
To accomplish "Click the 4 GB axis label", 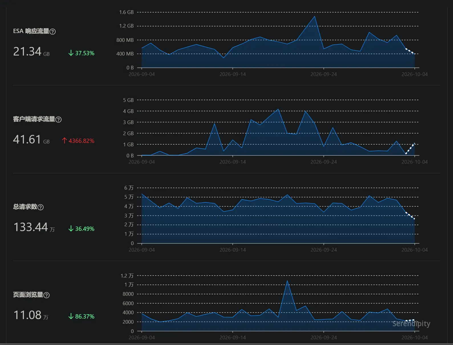I will click(x=128, y=111).
